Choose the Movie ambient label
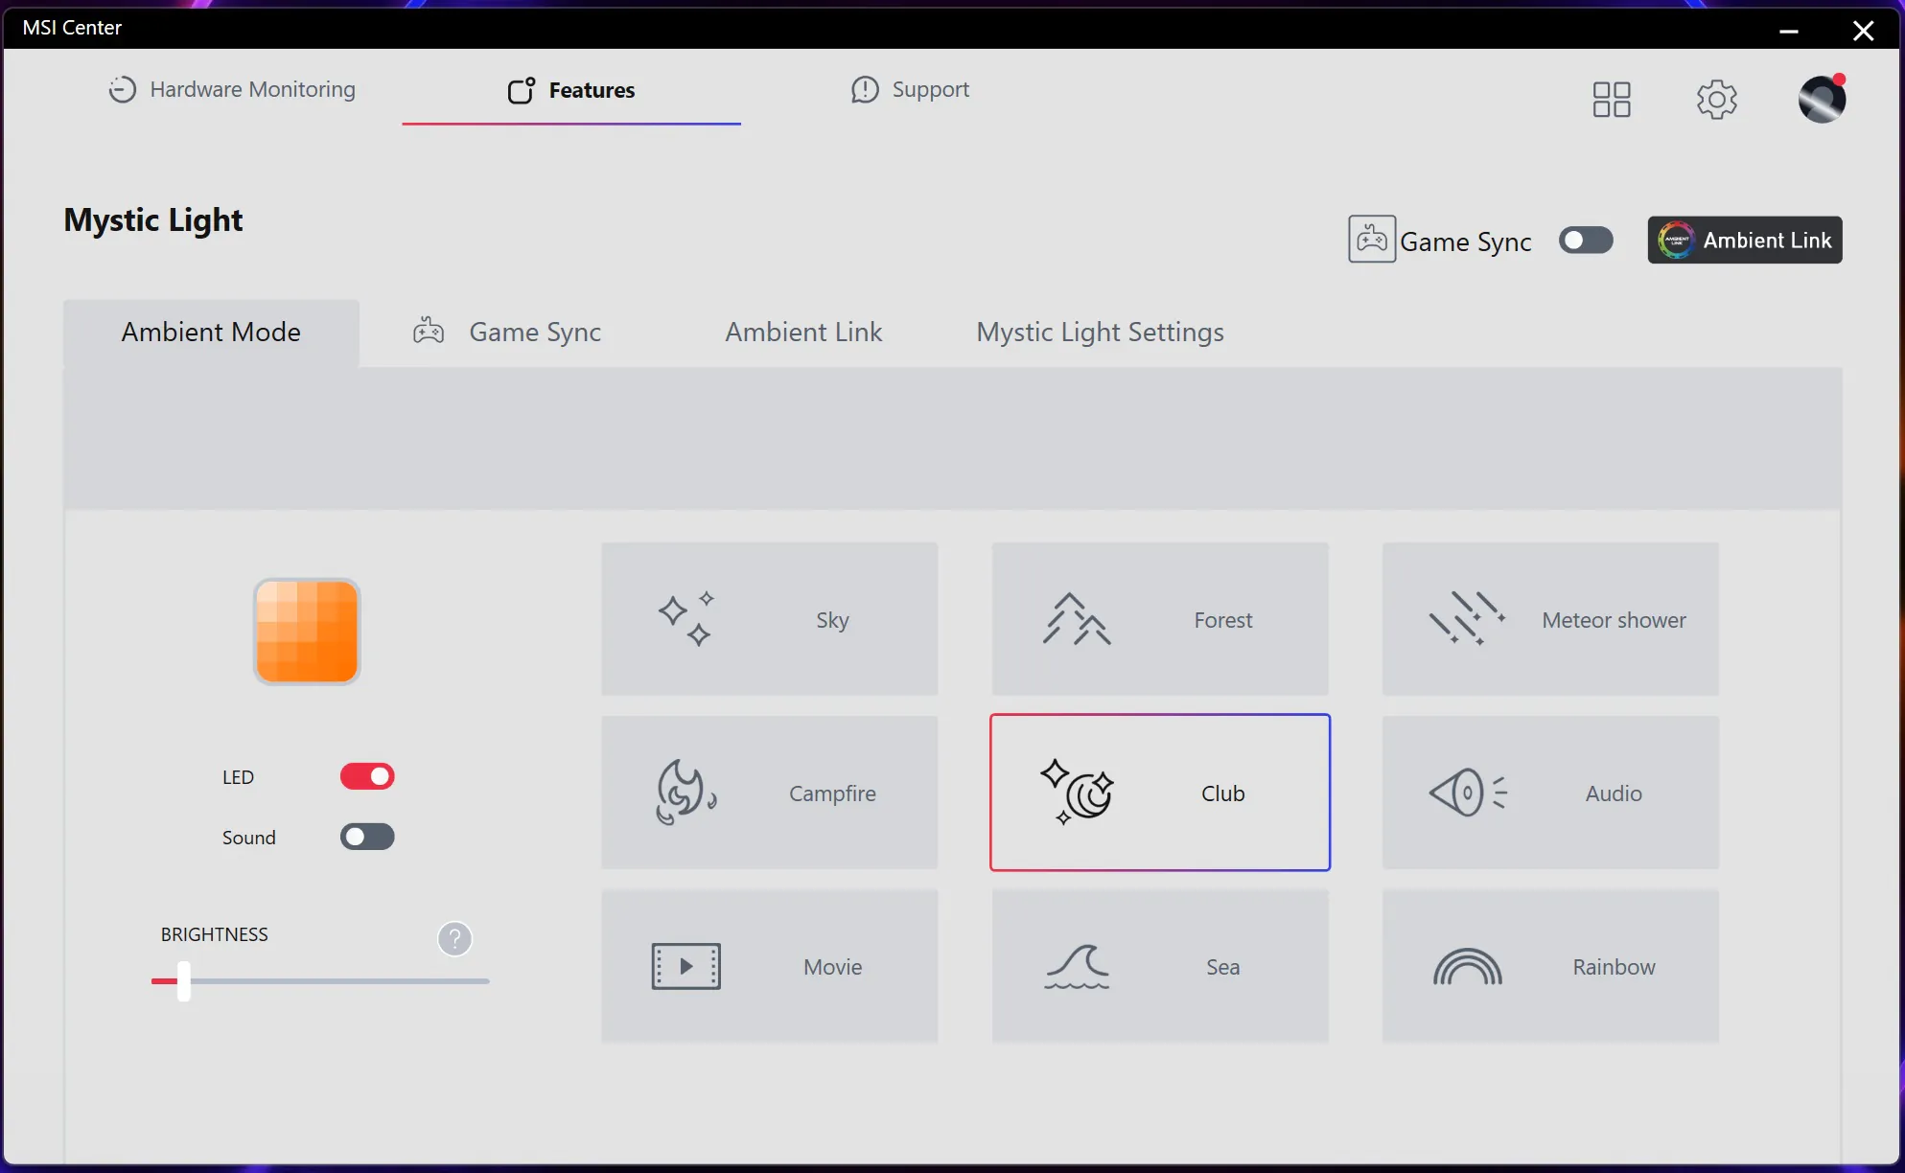 pyautogui.click(x=832, y=967)
